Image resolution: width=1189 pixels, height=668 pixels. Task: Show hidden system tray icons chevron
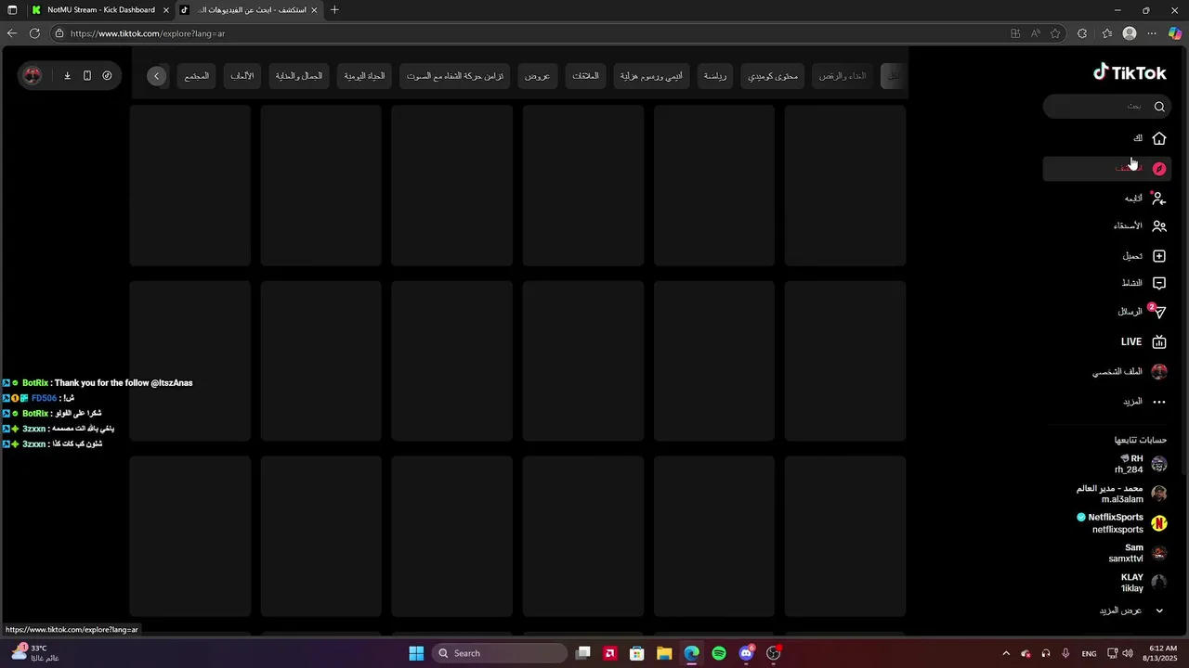pyautogui.click(x=1006, y=653)
